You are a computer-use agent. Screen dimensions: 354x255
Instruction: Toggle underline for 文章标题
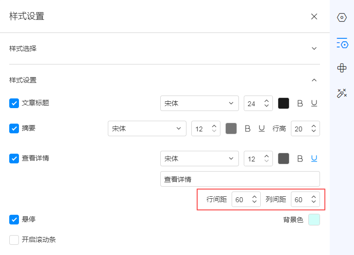(x=314, y=103)
